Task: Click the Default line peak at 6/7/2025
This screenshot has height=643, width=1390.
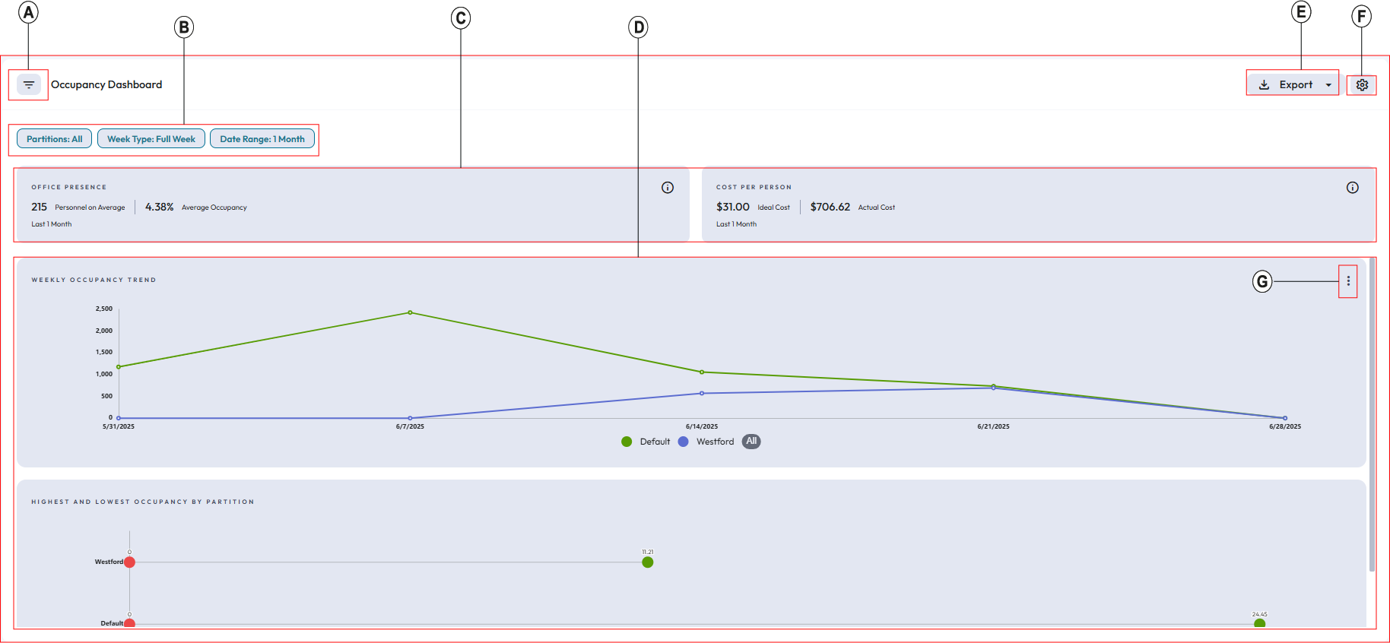Action: (x=410, y=312)
